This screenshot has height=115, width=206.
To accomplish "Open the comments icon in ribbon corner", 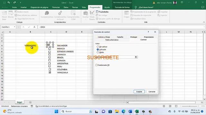I will pos(203,7).
